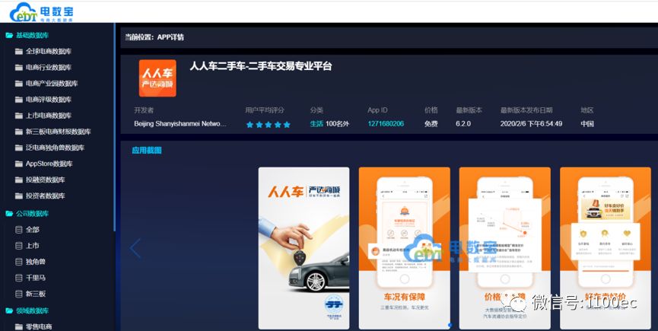Open the 好车卖好价 screenshot
Viewport: 658px width, 331px height.
(606, 248)
